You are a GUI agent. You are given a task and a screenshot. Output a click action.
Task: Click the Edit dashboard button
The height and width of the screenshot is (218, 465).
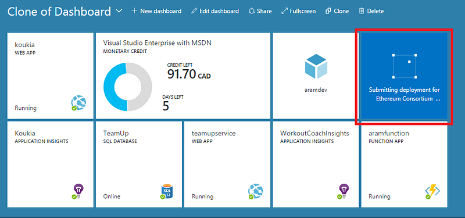click(x=215, y=11)
